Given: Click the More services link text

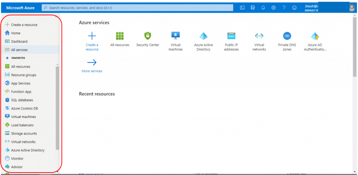Looking at the screenshot, I should click(x=92, y=71).
